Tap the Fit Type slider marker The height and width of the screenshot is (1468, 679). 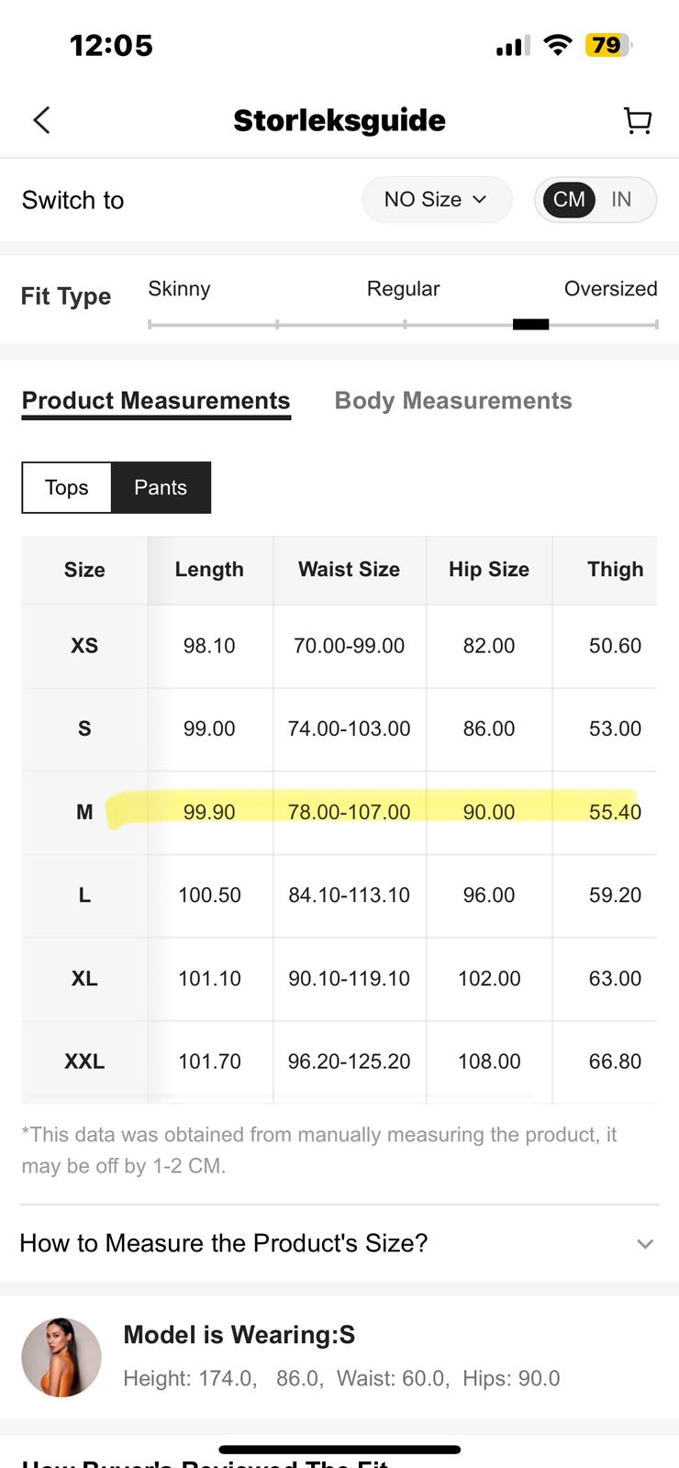pos(530,324)
